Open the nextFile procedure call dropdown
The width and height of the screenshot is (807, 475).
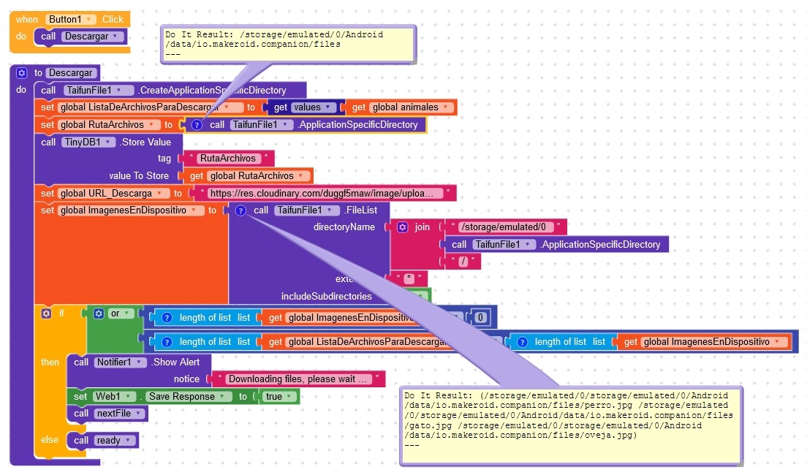[119, 414]
